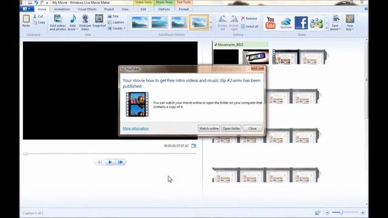Click the previous frame playback button
Viewport: 388px width, 218px height.
tap(99, 162)
